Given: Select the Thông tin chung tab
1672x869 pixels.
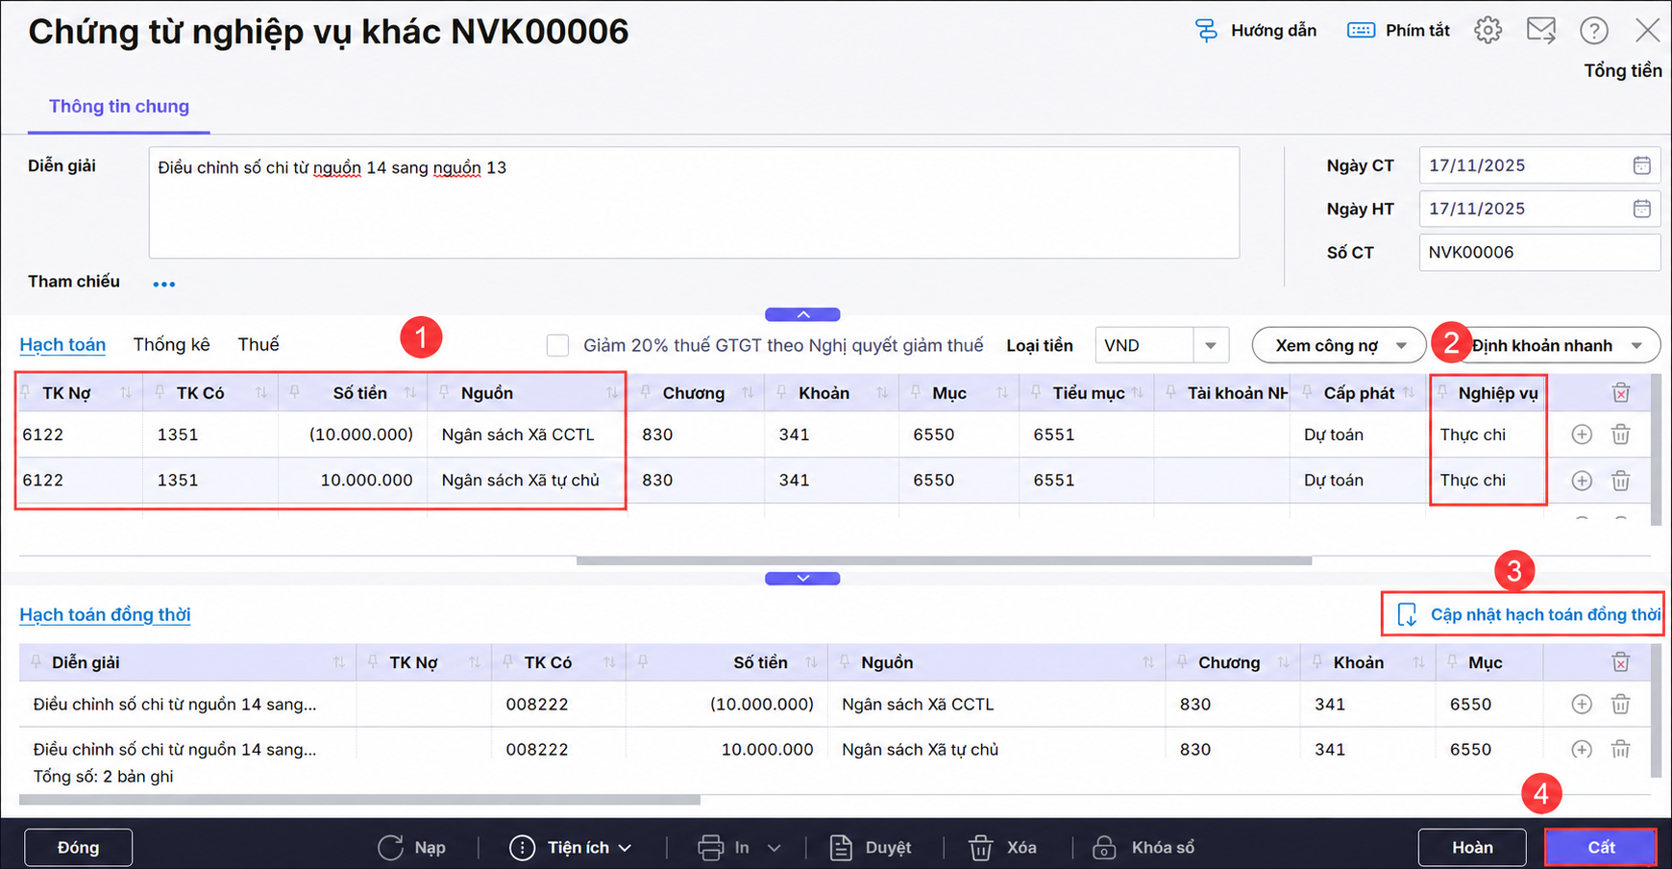Looking at the screenshot, I should coord(119,107).
